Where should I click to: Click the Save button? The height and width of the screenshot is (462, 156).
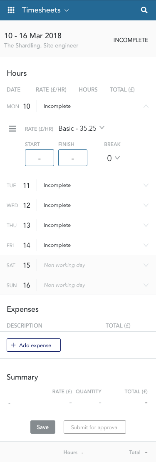point(43,427)
